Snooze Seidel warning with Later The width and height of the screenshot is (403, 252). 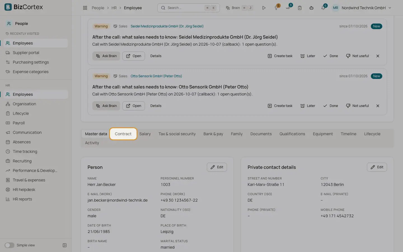(308, 56)
